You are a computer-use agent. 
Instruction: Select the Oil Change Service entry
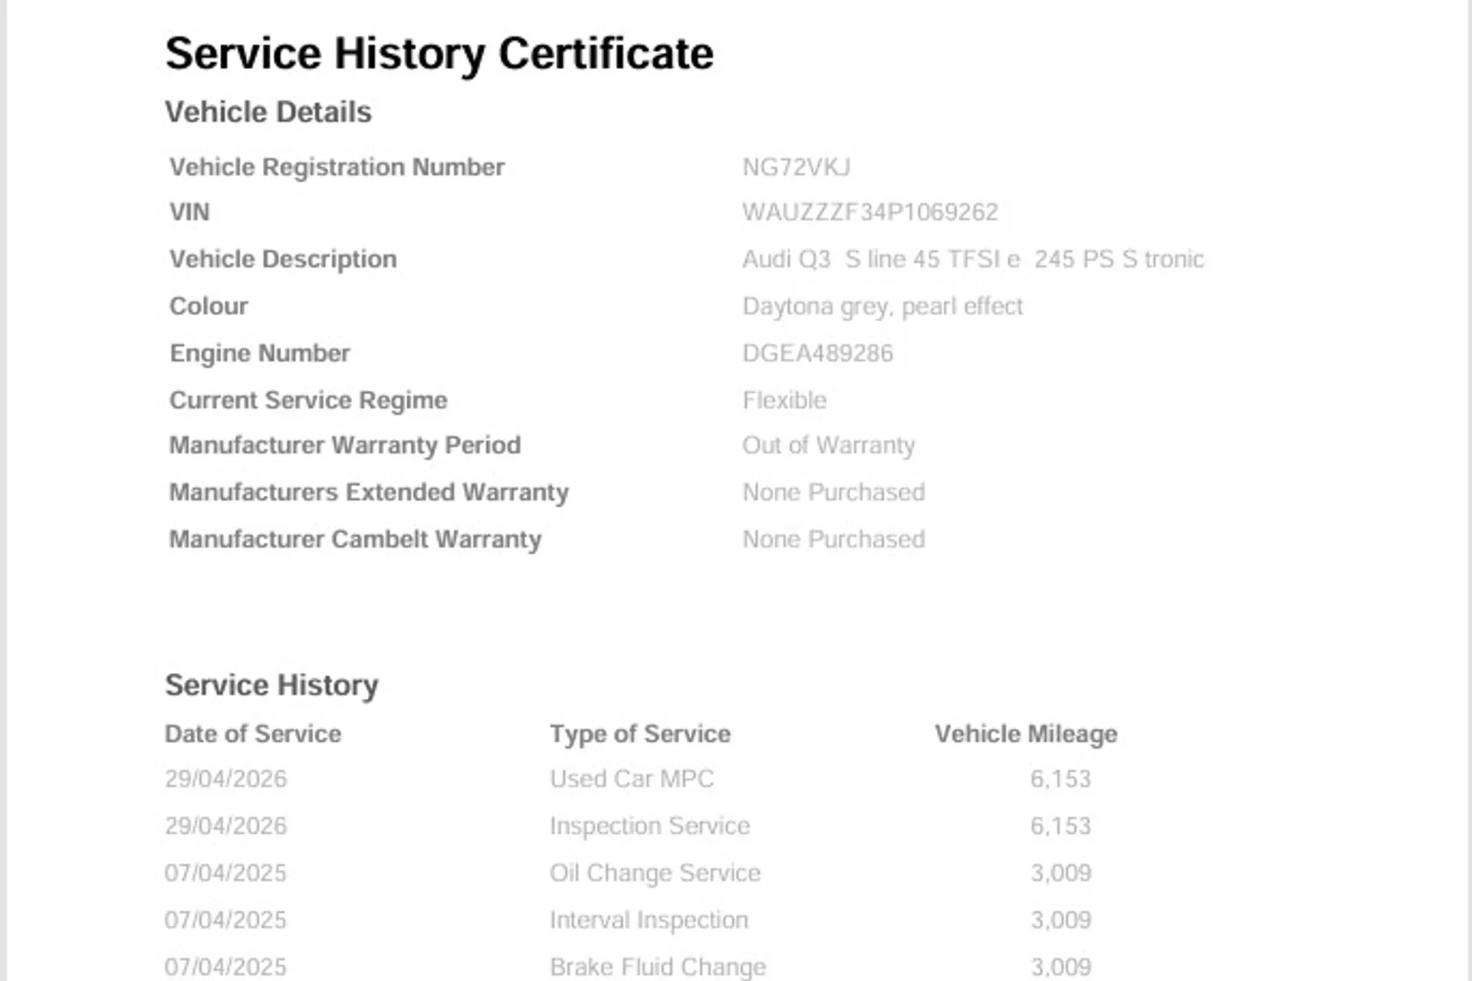655,873
